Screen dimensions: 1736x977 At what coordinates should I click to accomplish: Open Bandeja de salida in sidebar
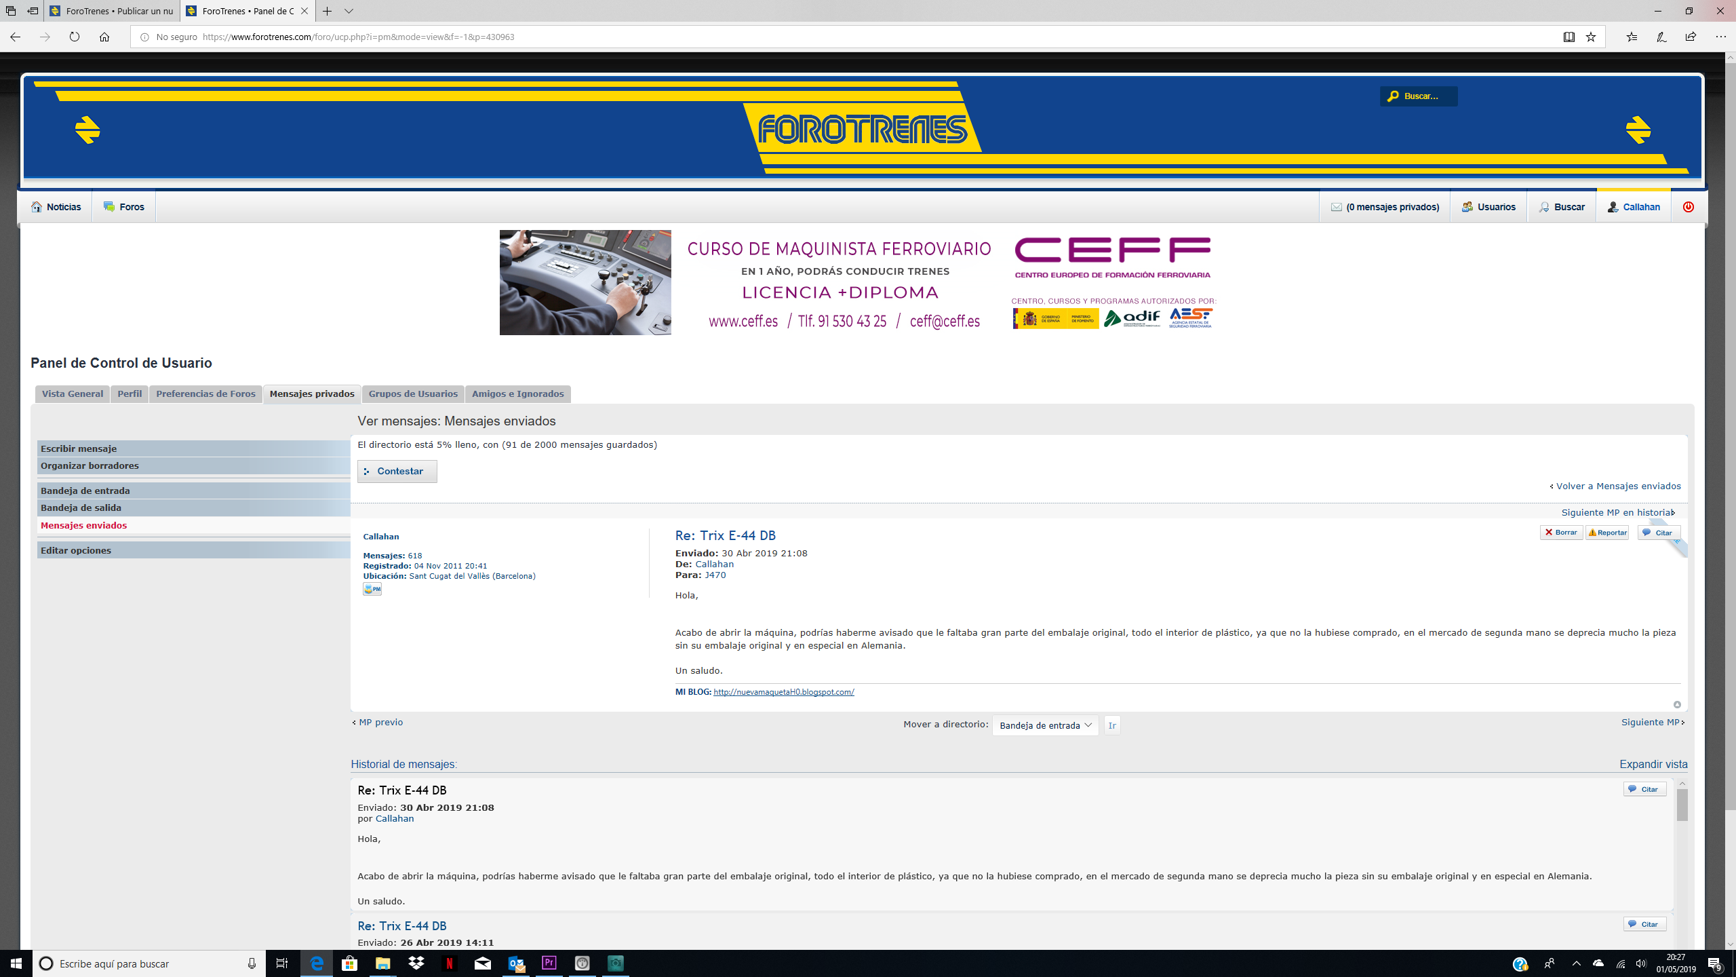[194, 507]
